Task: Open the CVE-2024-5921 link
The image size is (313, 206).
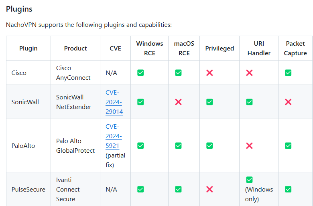Action: [x=114, y=136]
